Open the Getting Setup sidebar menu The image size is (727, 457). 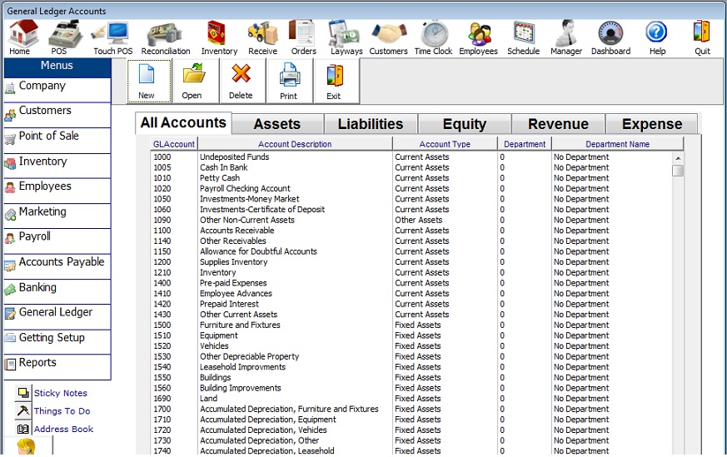(57, 341)
